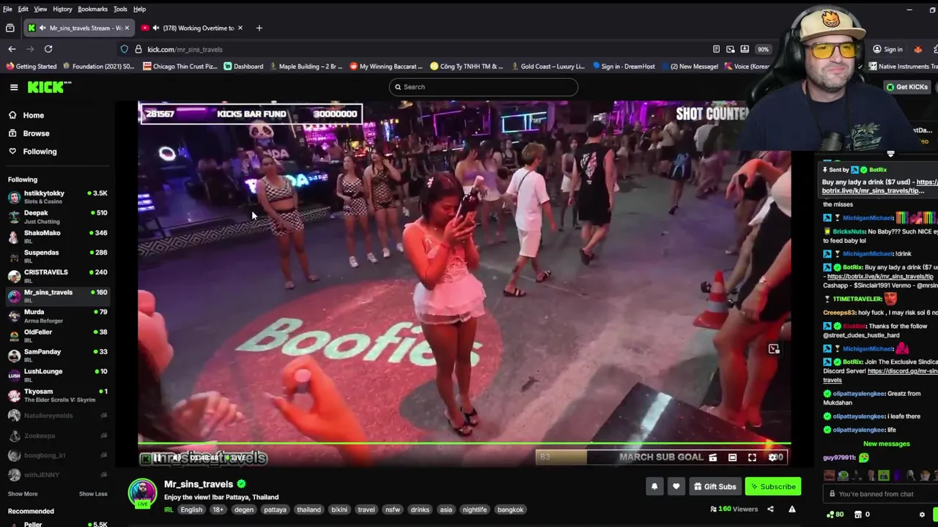
Task: Open the Tools menu
Action: pyautogui.click(x=120, y=9)
